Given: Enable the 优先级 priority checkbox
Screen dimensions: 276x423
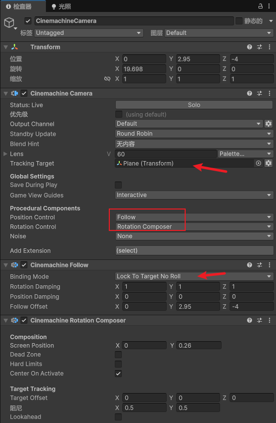Looking at the screenshot, I should coord(118,114).
